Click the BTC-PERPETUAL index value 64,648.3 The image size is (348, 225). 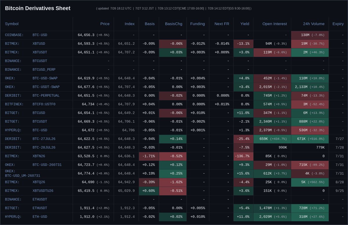(126, 96)
